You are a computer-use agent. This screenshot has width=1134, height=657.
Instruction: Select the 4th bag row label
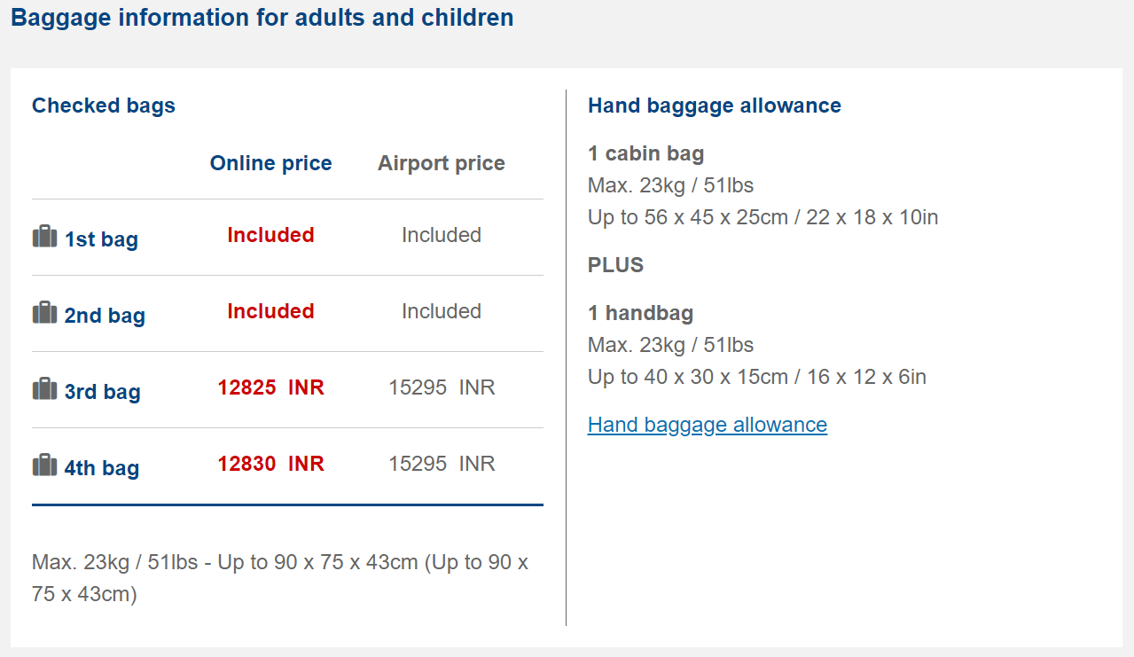102,468
